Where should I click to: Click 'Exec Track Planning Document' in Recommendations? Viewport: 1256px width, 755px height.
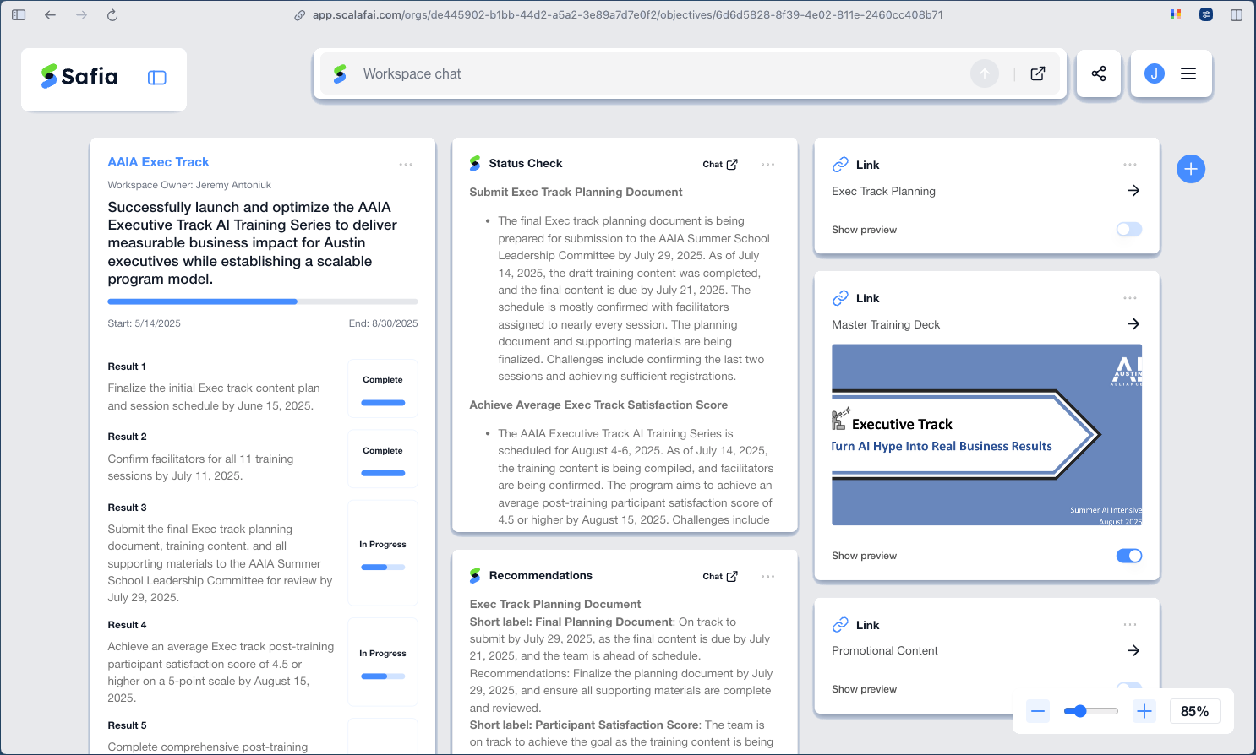555,605
